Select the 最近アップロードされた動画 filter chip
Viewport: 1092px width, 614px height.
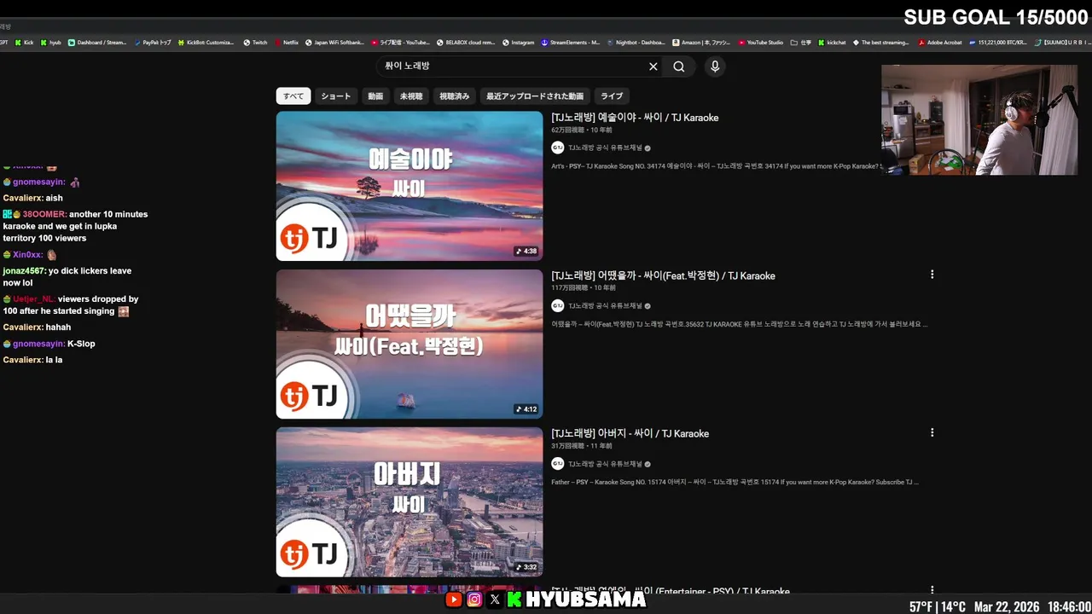coord(535,96)
